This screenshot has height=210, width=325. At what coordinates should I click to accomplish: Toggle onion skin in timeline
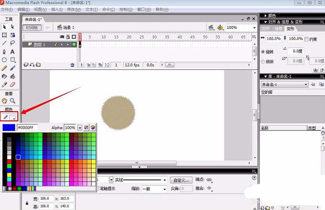pyautogui.click(x=88, y=65)
